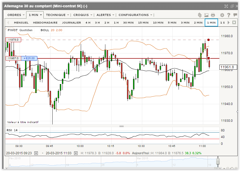Click the end date field 20-03-2015 11:03
The height and width of the screenshot is (171, 240).
[59, 153]
